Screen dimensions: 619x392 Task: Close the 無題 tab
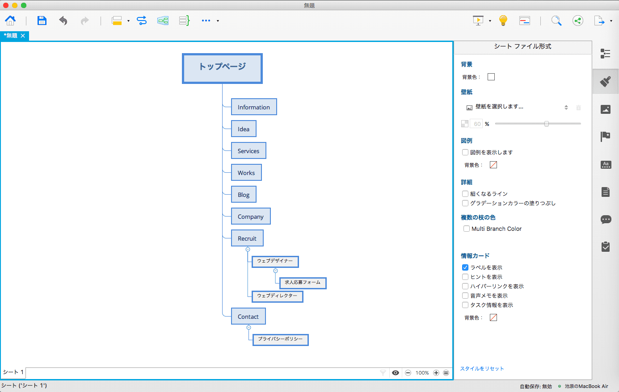point(23,36)
